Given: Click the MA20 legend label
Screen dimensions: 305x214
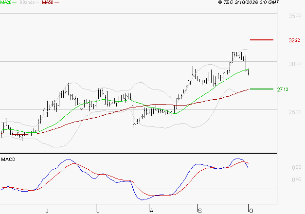Looking at the screenshot, I should click(6, 2).
